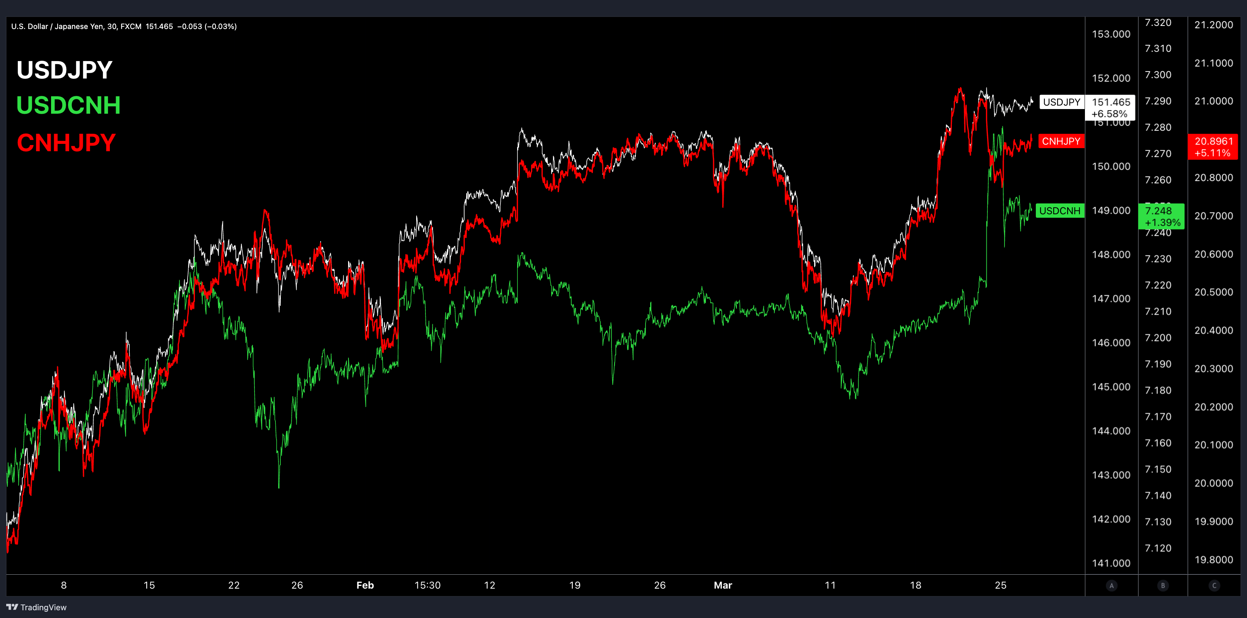Image resolution: width=1247 pixels, height=618 pixels.
Task: Toggle scale B on second price axis
Action: click(1163, 586)
